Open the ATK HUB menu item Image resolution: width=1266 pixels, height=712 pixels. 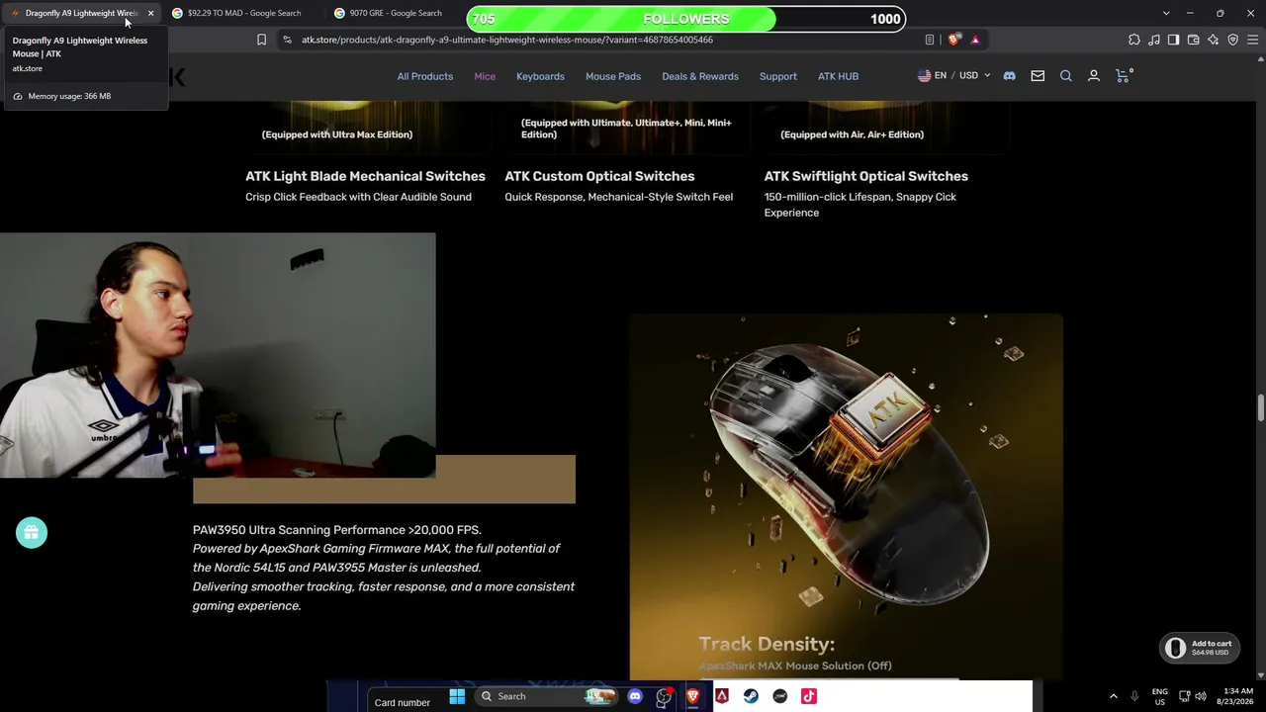click(x=838, y=76)
